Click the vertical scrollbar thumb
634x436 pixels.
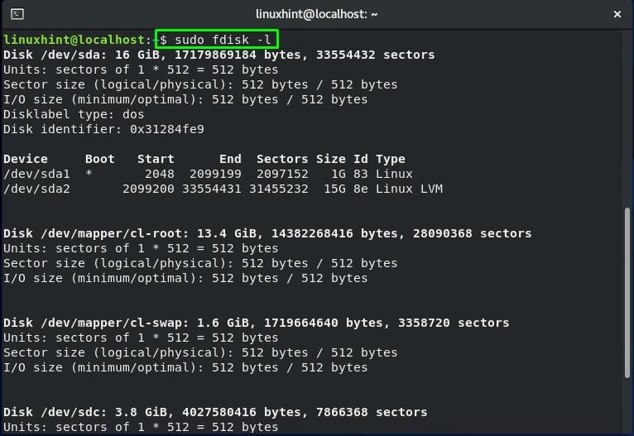[627, 293]
